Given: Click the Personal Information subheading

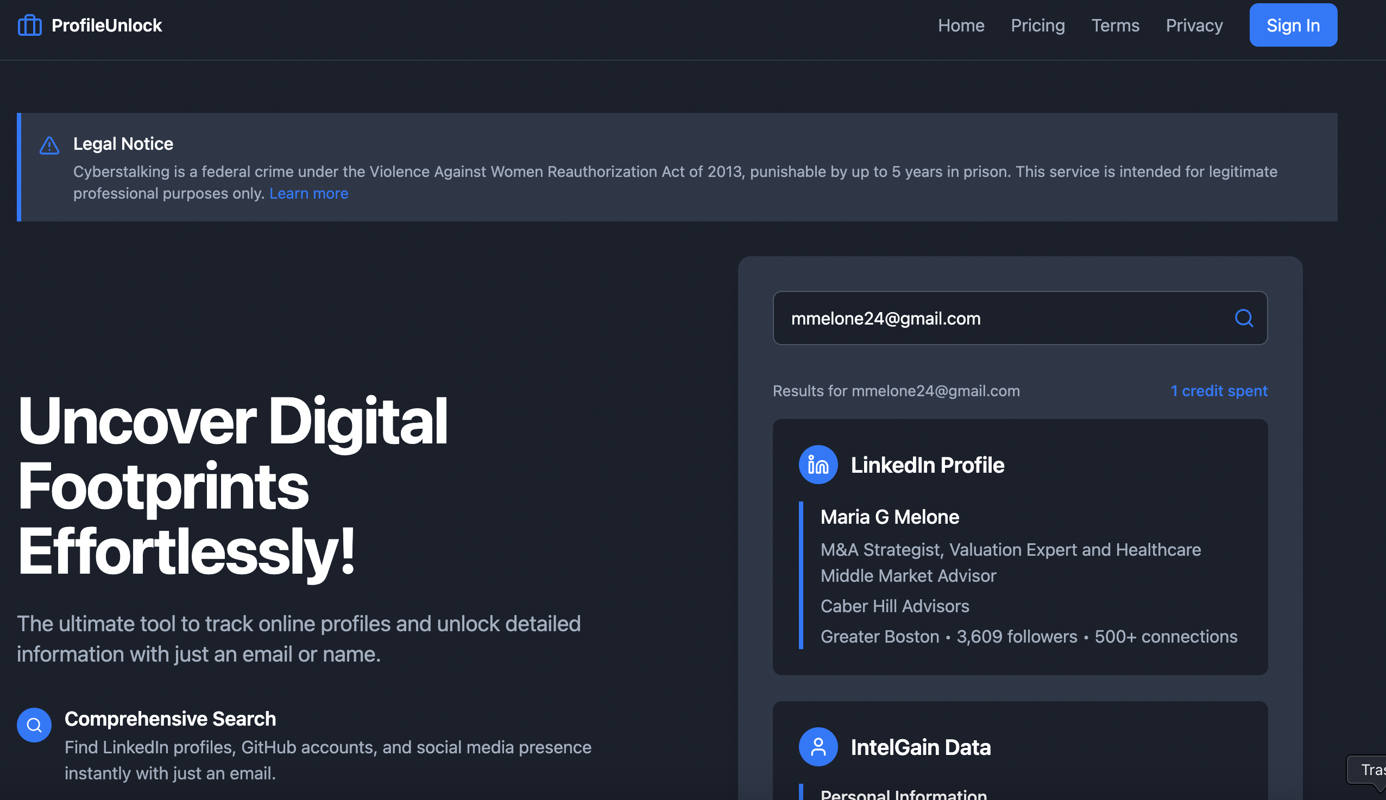Looking at the screenshot, I should tap(903, 794).
